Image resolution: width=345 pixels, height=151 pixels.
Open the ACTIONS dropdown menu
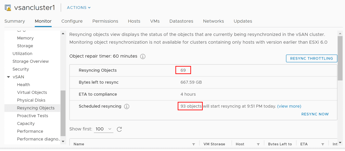pos(79,7)
